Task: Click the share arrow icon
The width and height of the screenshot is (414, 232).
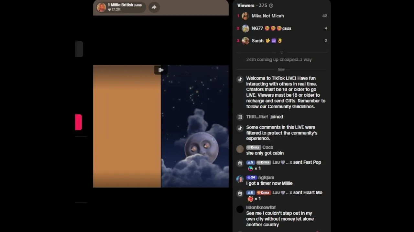Action: (154, 7)
